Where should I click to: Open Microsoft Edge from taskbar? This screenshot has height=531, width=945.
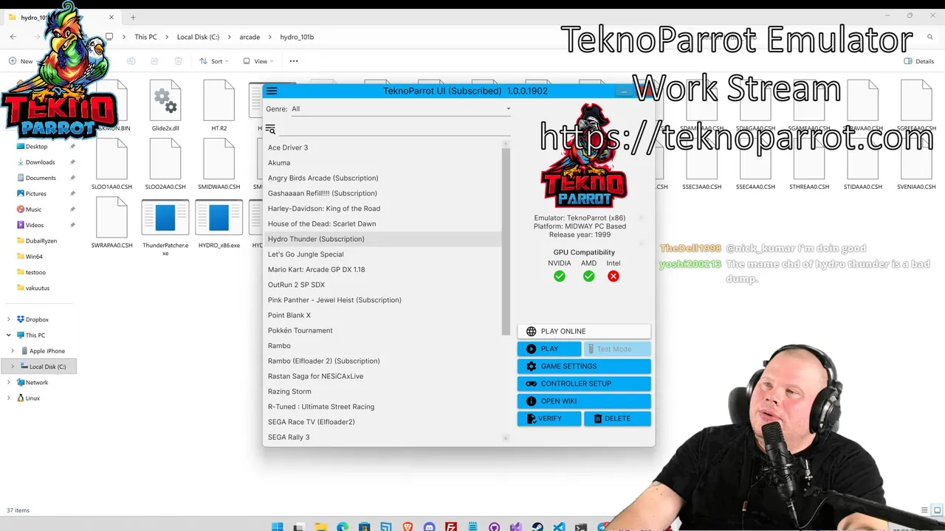click(342, 527)
